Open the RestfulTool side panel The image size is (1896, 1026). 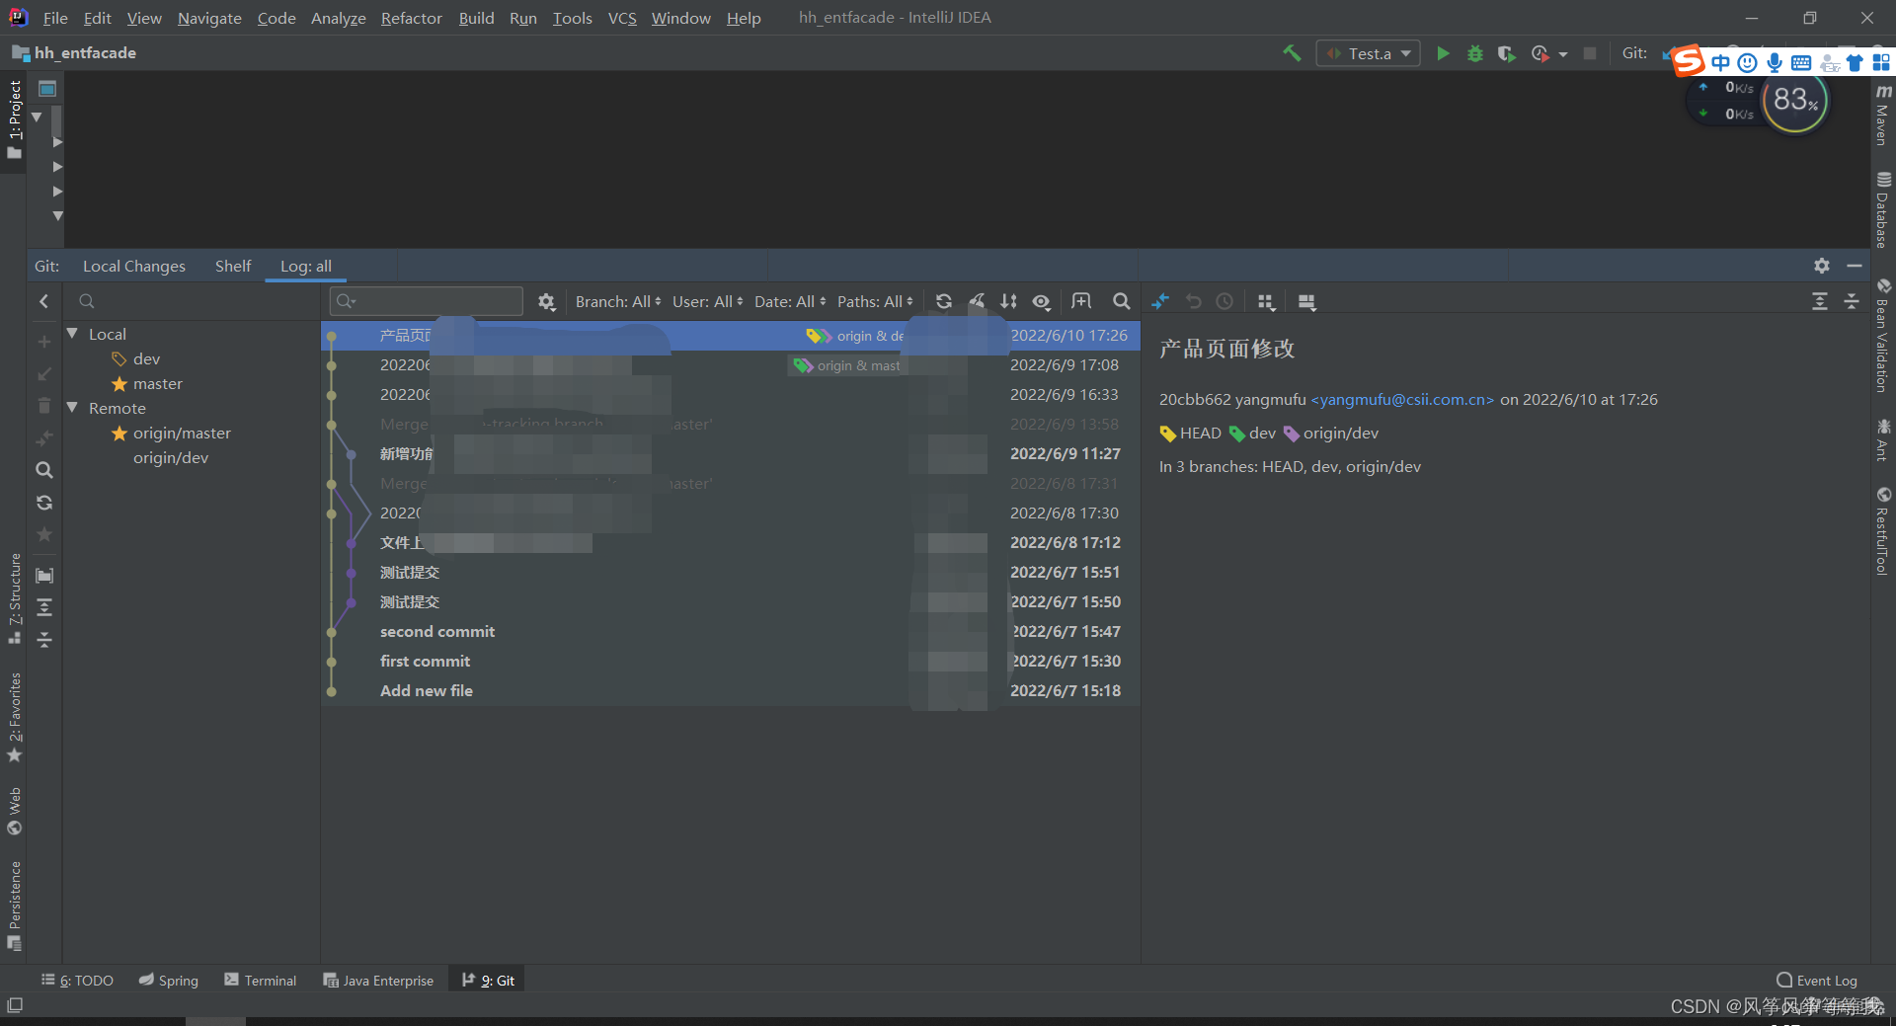[1883, 530]
